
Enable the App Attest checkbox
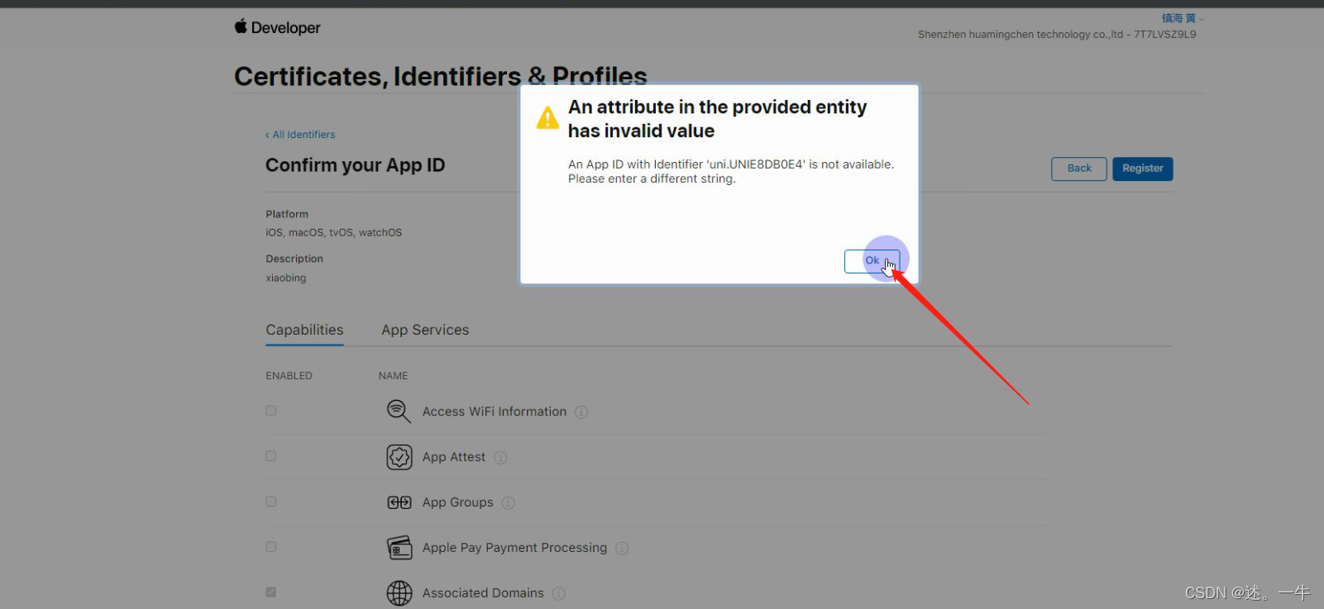270,456
